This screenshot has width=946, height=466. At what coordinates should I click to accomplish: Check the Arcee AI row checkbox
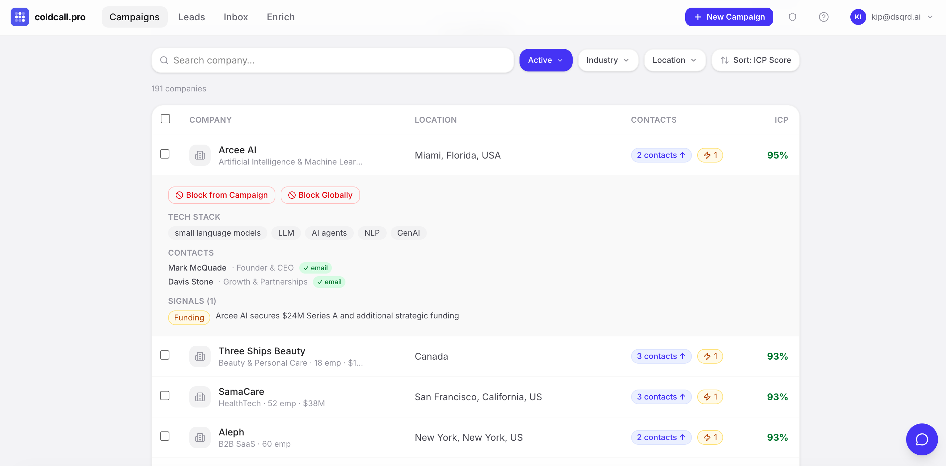(x=165, y=154)
